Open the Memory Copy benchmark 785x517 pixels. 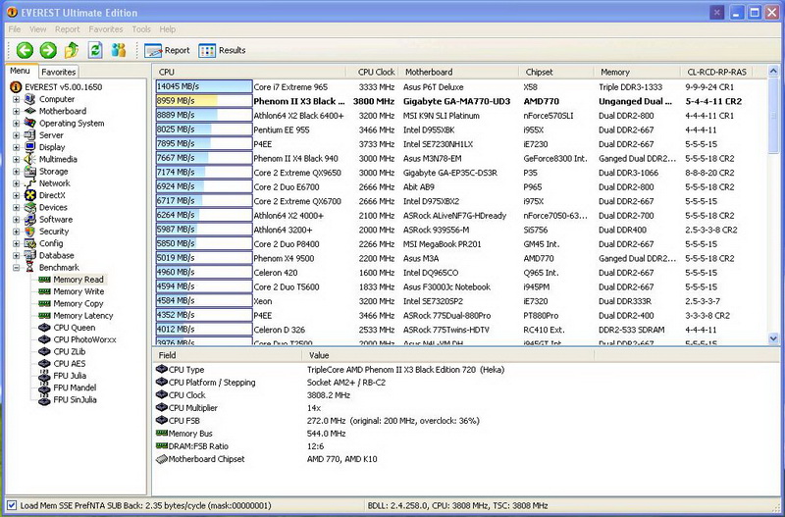tap(78, 303)
